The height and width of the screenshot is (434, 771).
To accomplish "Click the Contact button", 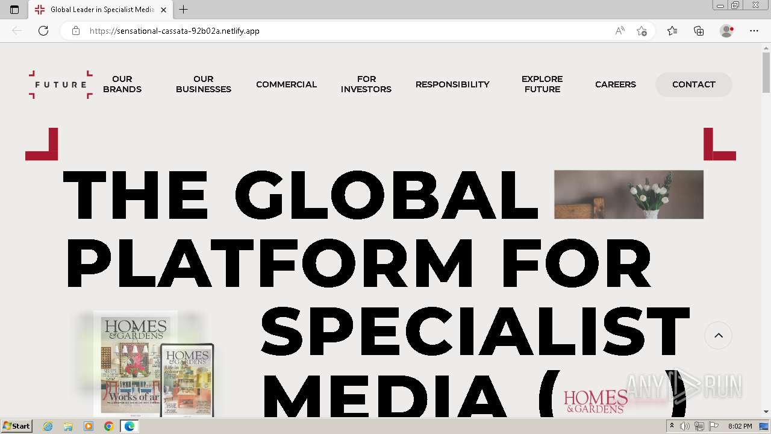I will [694, 84].
